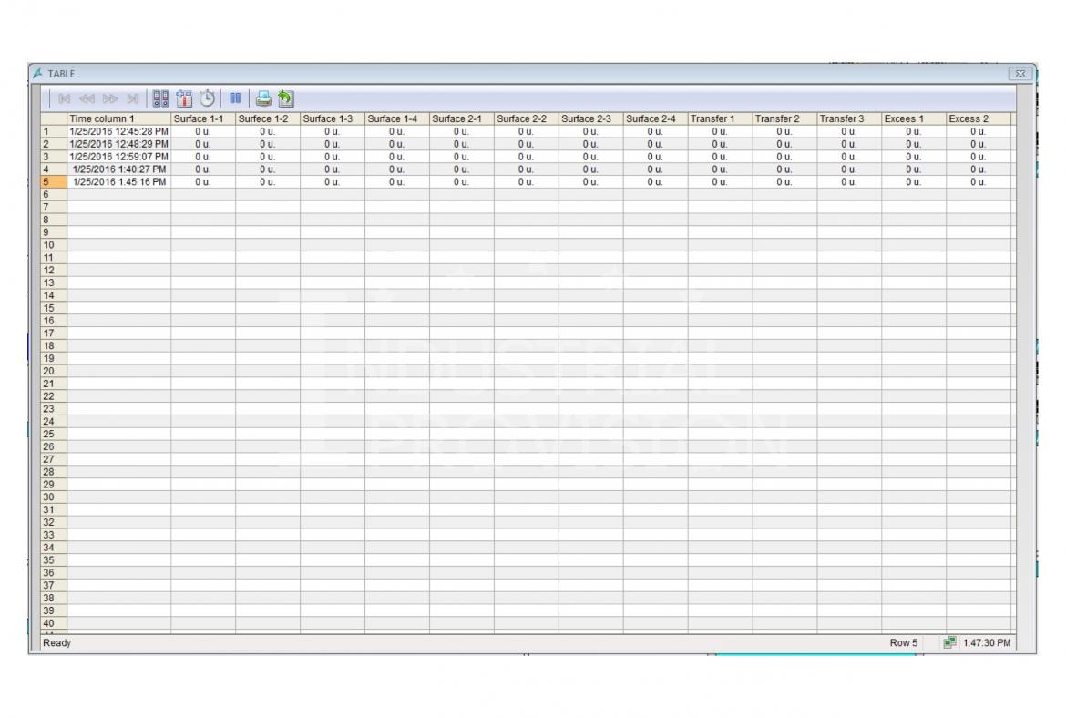Click the Surface 2-3 column header

point(590,118)
